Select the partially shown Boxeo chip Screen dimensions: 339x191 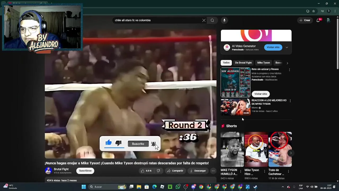pos(278,63)
